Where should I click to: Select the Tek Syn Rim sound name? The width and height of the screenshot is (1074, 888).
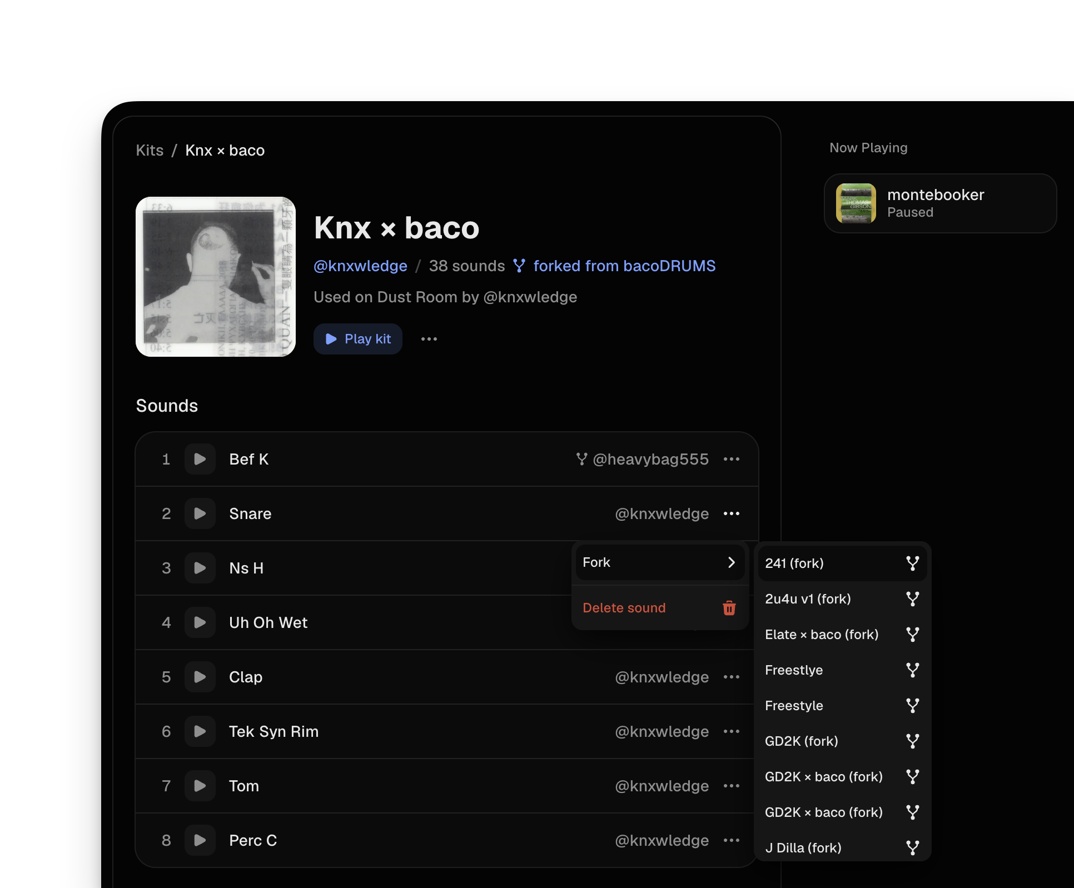pyautogui.click(x=274, y=732)
